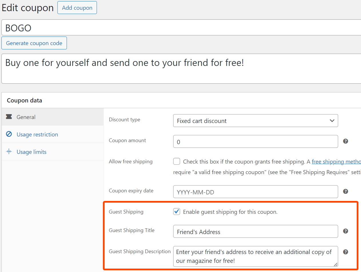Click the Guest Shipping Title field

click(x=256, y=231)
